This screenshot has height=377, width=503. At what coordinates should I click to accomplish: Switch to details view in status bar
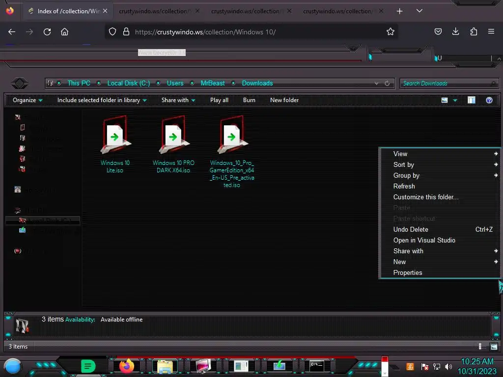(480, 347)
